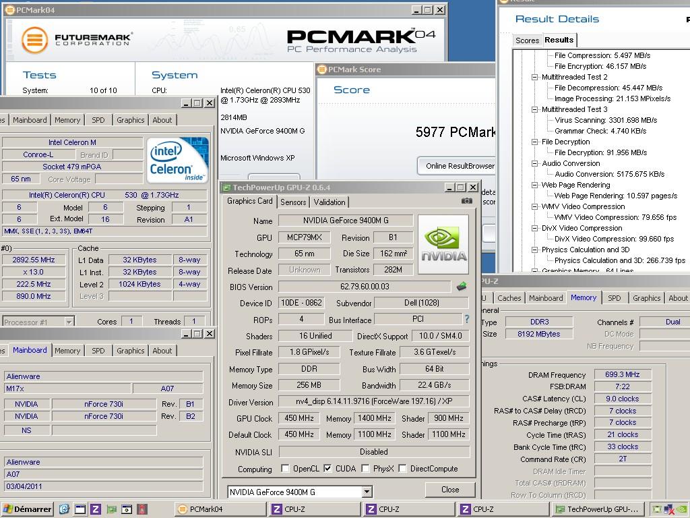Launch GPU-Z from quick launch green card icon
690x518 pixels.
pos(111,509)
